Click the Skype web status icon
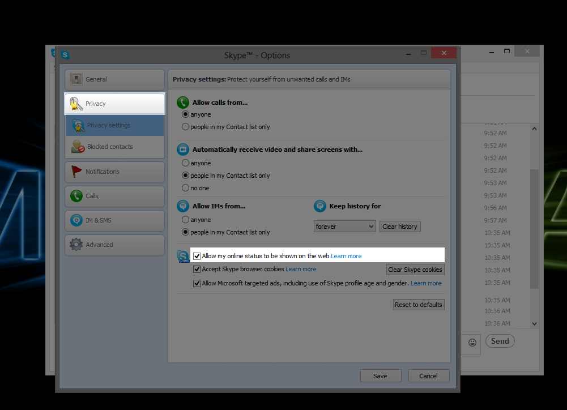Image resolution: width=567 pixels, height=410 pixels. coord(184,257)
